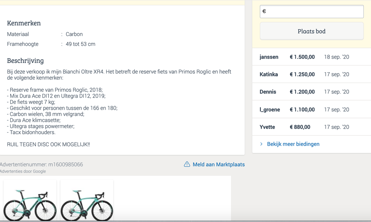Screen dimensions: 371x222
Task: Click the Meld aan Marktplaats link
Action: 219,165
